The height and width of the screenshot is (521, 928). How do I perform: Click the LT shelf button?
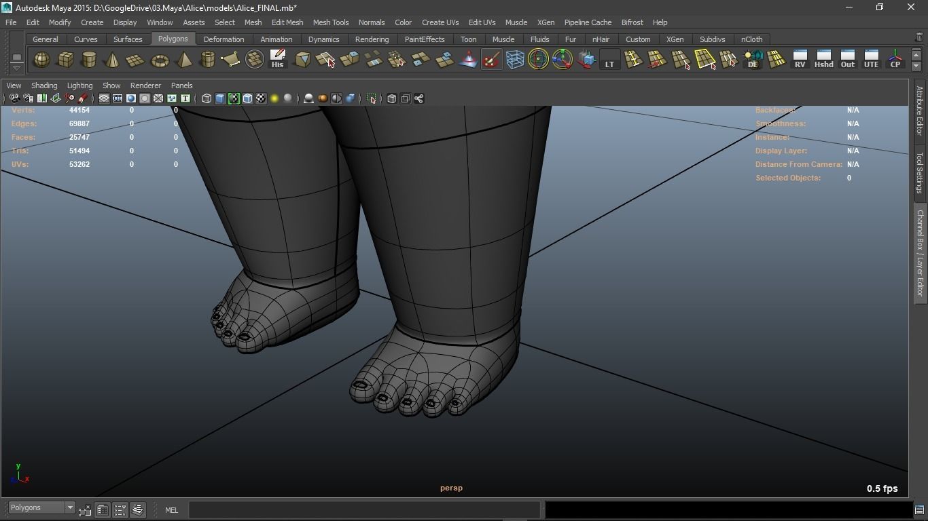tap(609, 60)
